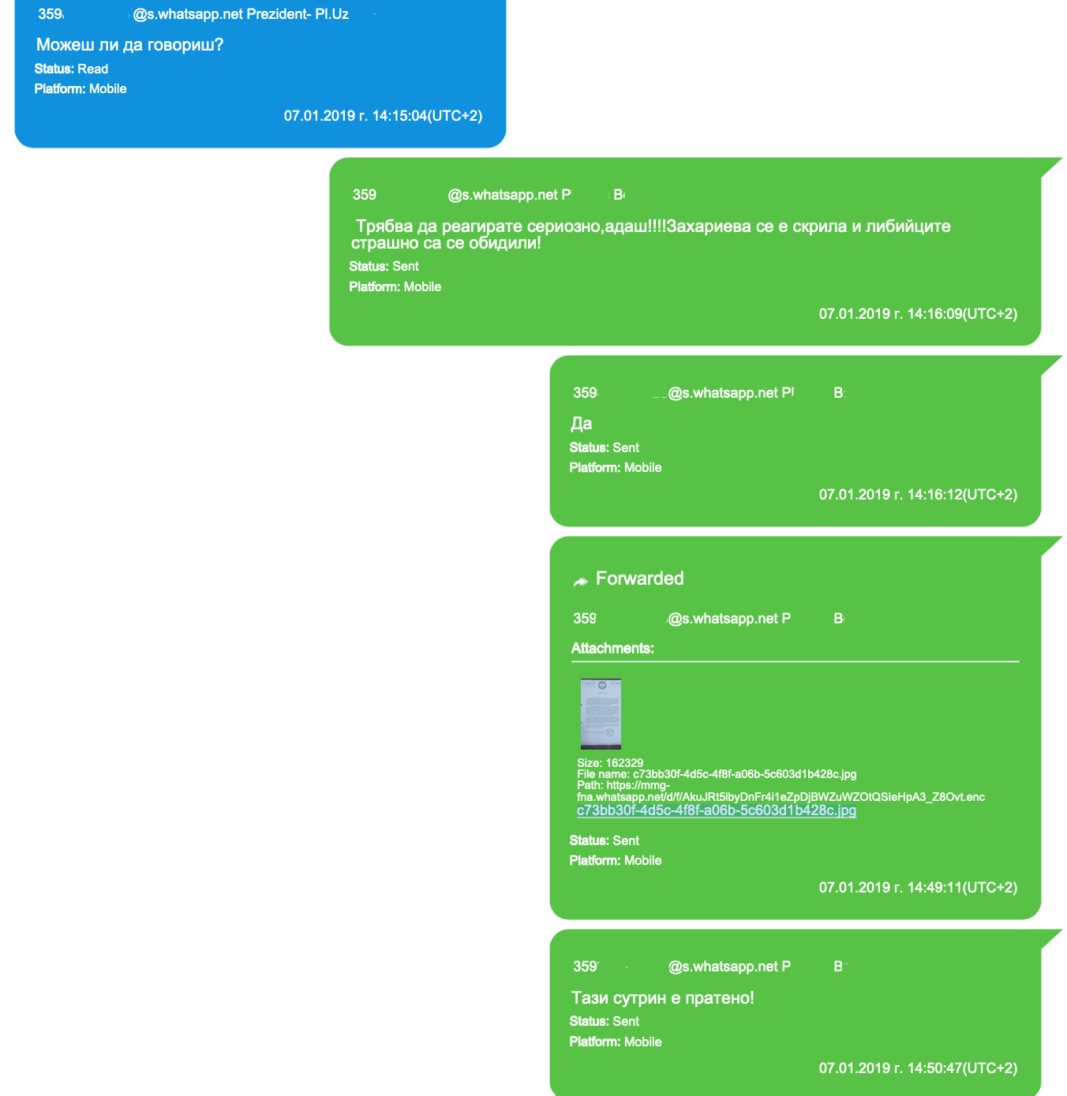Click the Forwarded arrow icon
The height and width of the screenshot is (1096, 1067).
click(x=581, y=582)
